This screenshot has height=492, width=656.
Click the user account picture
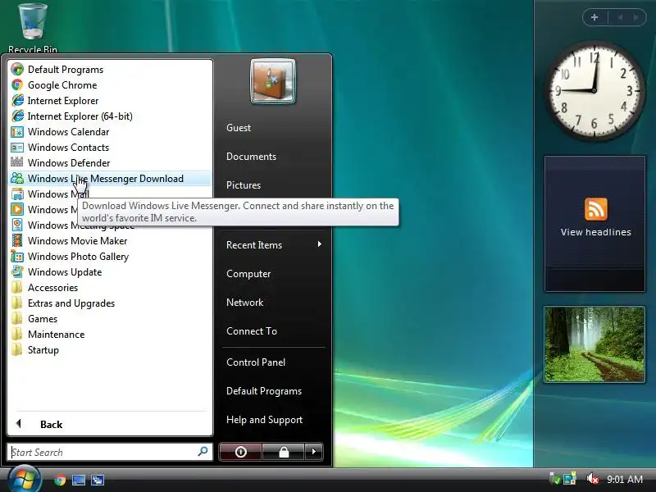273,81
